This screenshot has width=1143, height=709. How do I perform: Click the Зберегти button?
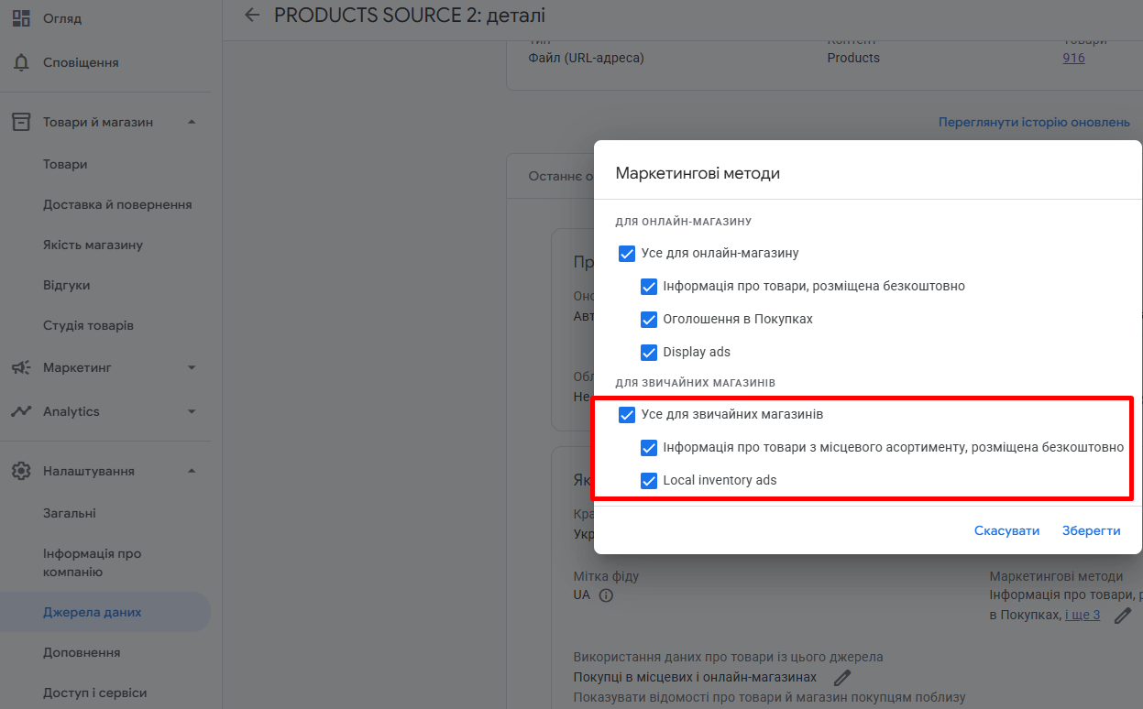point(1092,530)
